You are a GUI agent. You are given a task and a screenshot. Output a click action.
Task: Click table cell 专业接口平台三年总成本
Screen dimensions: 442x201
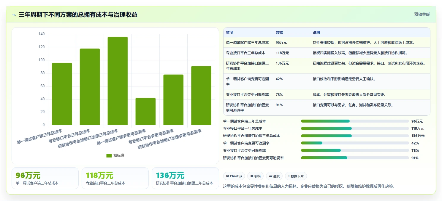[x=245, y=53]
